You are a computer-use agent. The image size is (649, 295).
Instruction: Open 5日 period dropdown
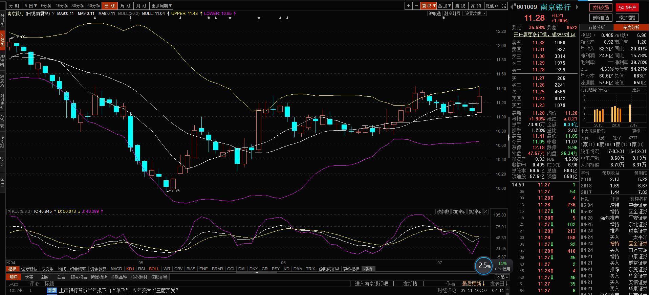[30, 6]
